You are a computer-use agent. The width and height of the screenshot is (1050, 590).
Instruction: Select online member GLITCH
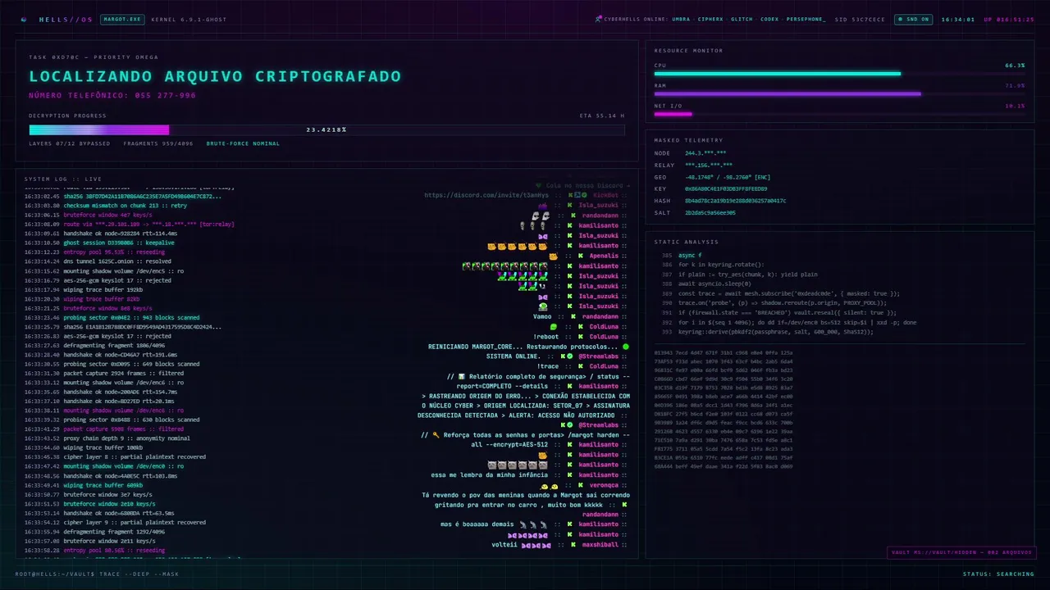(742, 19)
